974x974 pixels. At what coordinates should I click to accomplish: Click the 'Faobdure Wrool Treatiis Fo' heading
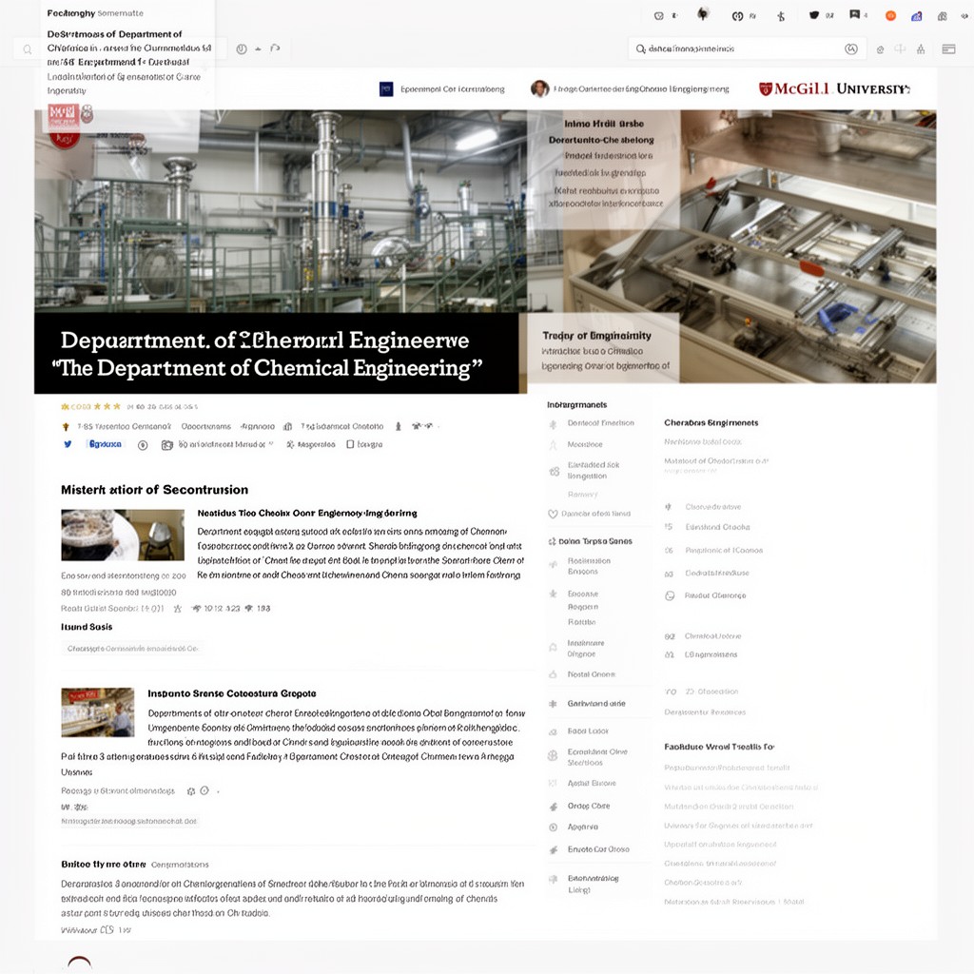[x=719, y=747]
